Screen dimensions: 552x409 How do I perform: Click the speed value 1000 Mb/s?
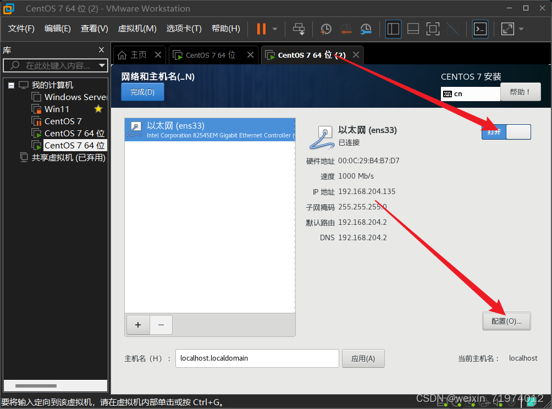(x=356, y=176)
